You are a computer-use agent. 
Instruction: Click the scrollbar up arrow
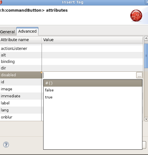point(146,38)
